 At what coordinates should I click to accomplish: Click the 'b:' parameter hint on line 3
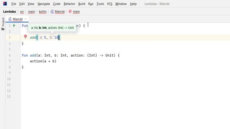tap(51, 38)
